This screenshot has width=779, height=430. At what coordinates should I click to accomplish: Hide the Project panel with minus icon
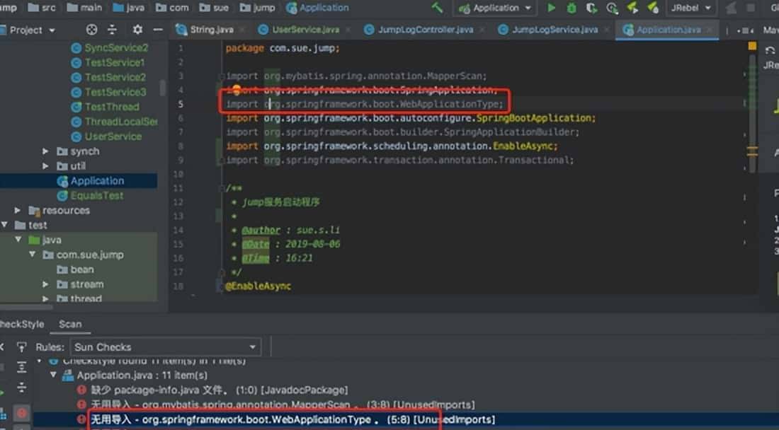coord(157,30)
